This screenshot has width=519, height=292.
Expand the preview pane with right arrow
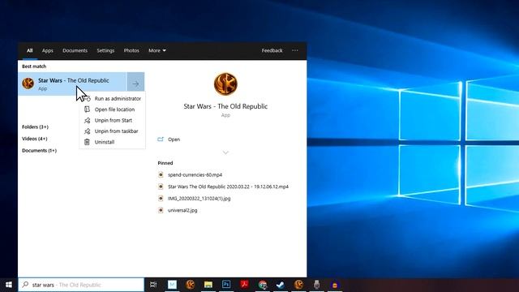[135, 84]
